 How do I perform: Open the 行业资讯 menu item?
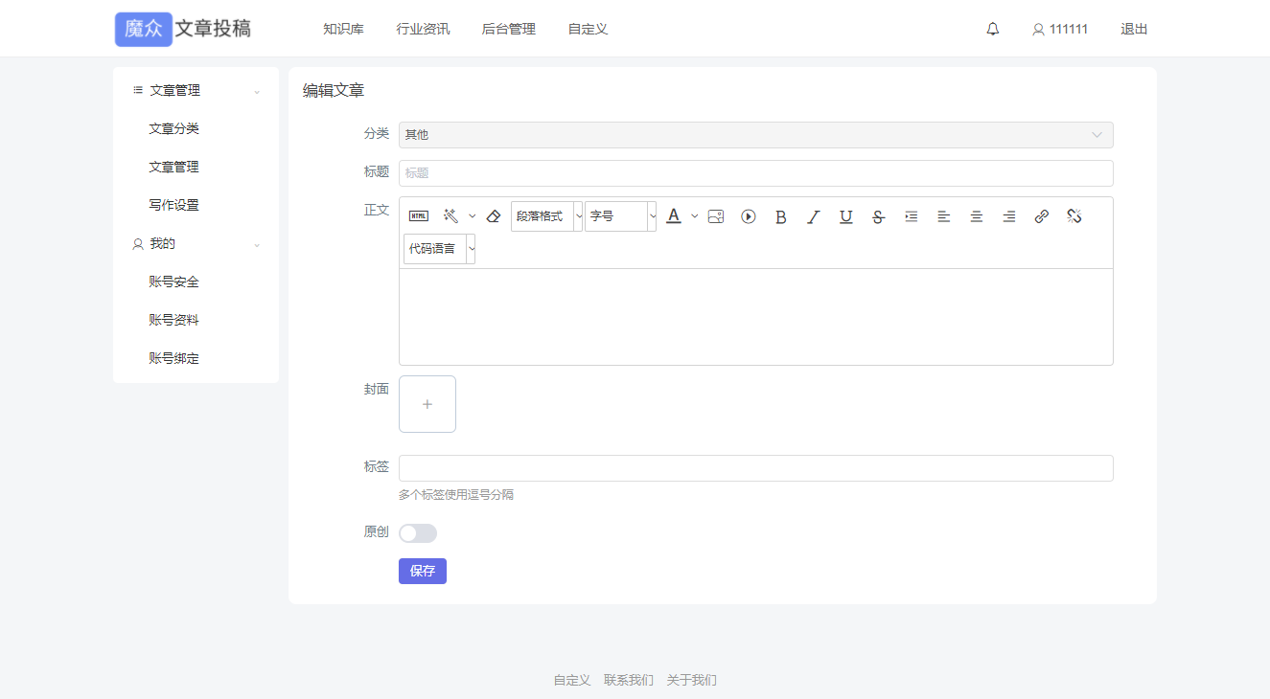coord(423,29)
